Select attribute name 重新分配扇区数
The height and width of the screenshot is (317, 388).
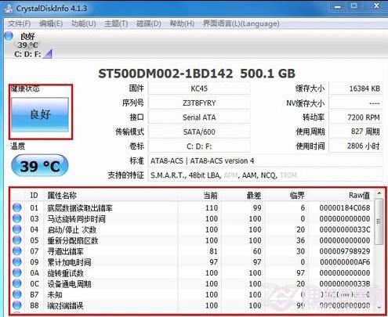tap(73, 240)
